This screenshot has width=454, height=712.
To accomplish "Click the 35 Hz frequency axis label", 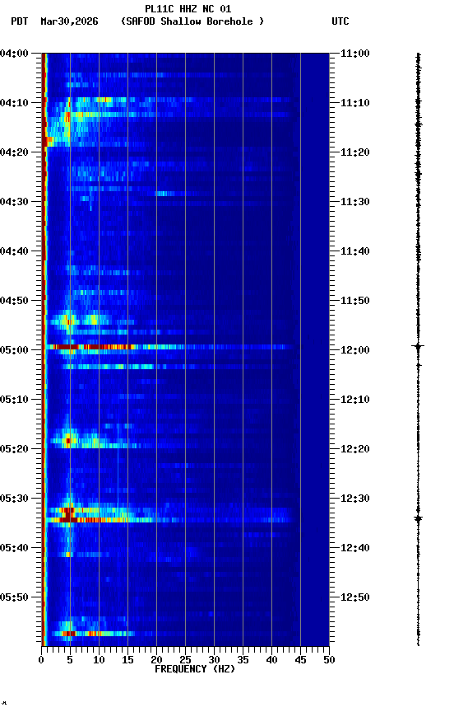I will tap(243, 660).
